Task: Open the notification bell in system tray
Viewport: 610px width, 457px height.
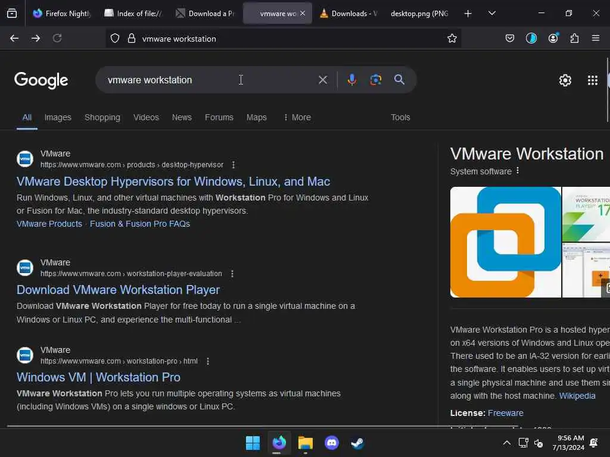Action: 594,443
